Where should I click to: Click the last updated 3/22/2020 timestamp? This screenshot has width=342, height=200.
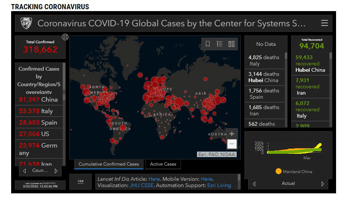40,186
